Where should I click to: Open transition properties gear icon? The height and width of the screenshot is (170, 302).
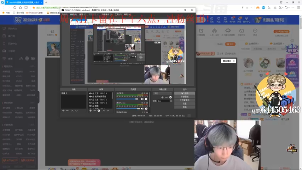tap(171, 97)
